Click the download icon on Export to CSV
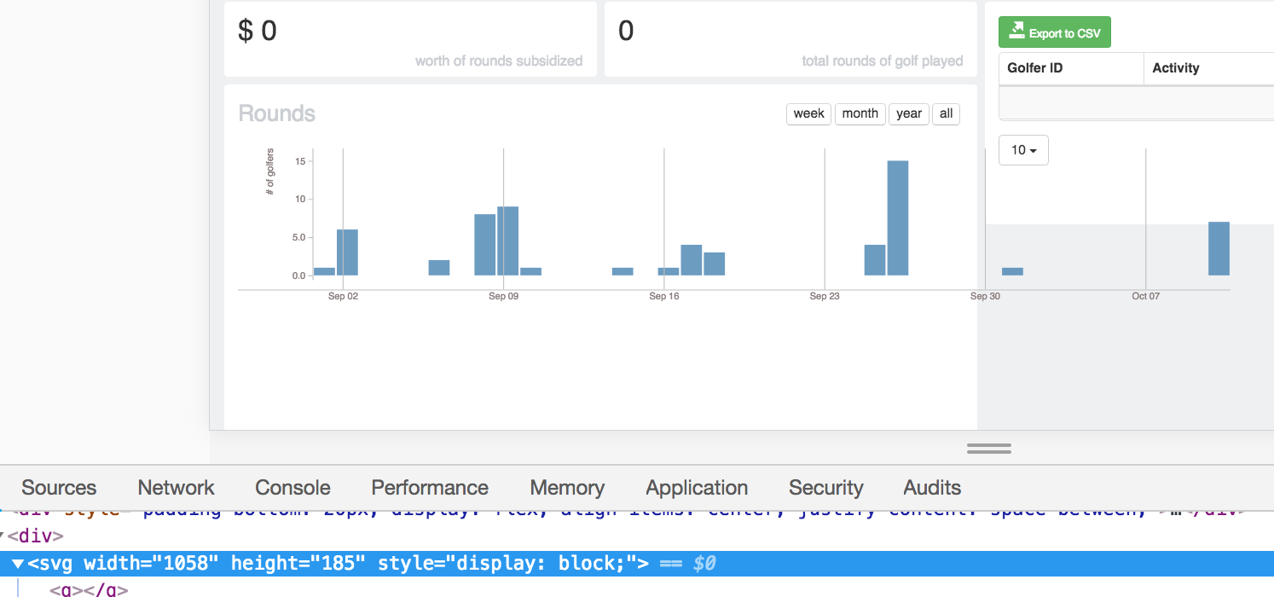 [1016, 31]
